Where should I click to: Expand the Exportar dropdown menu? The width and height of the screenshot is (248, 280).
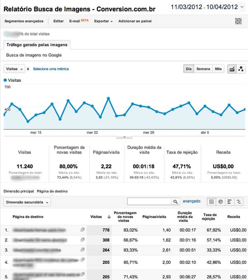click(103, 21)
